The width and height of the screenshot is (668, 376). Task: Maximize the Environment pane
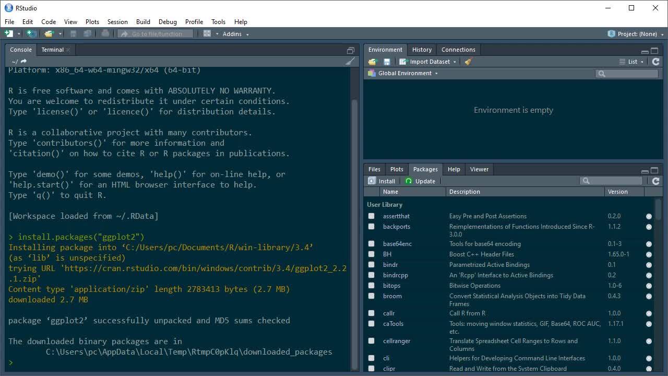pos(655,51)
